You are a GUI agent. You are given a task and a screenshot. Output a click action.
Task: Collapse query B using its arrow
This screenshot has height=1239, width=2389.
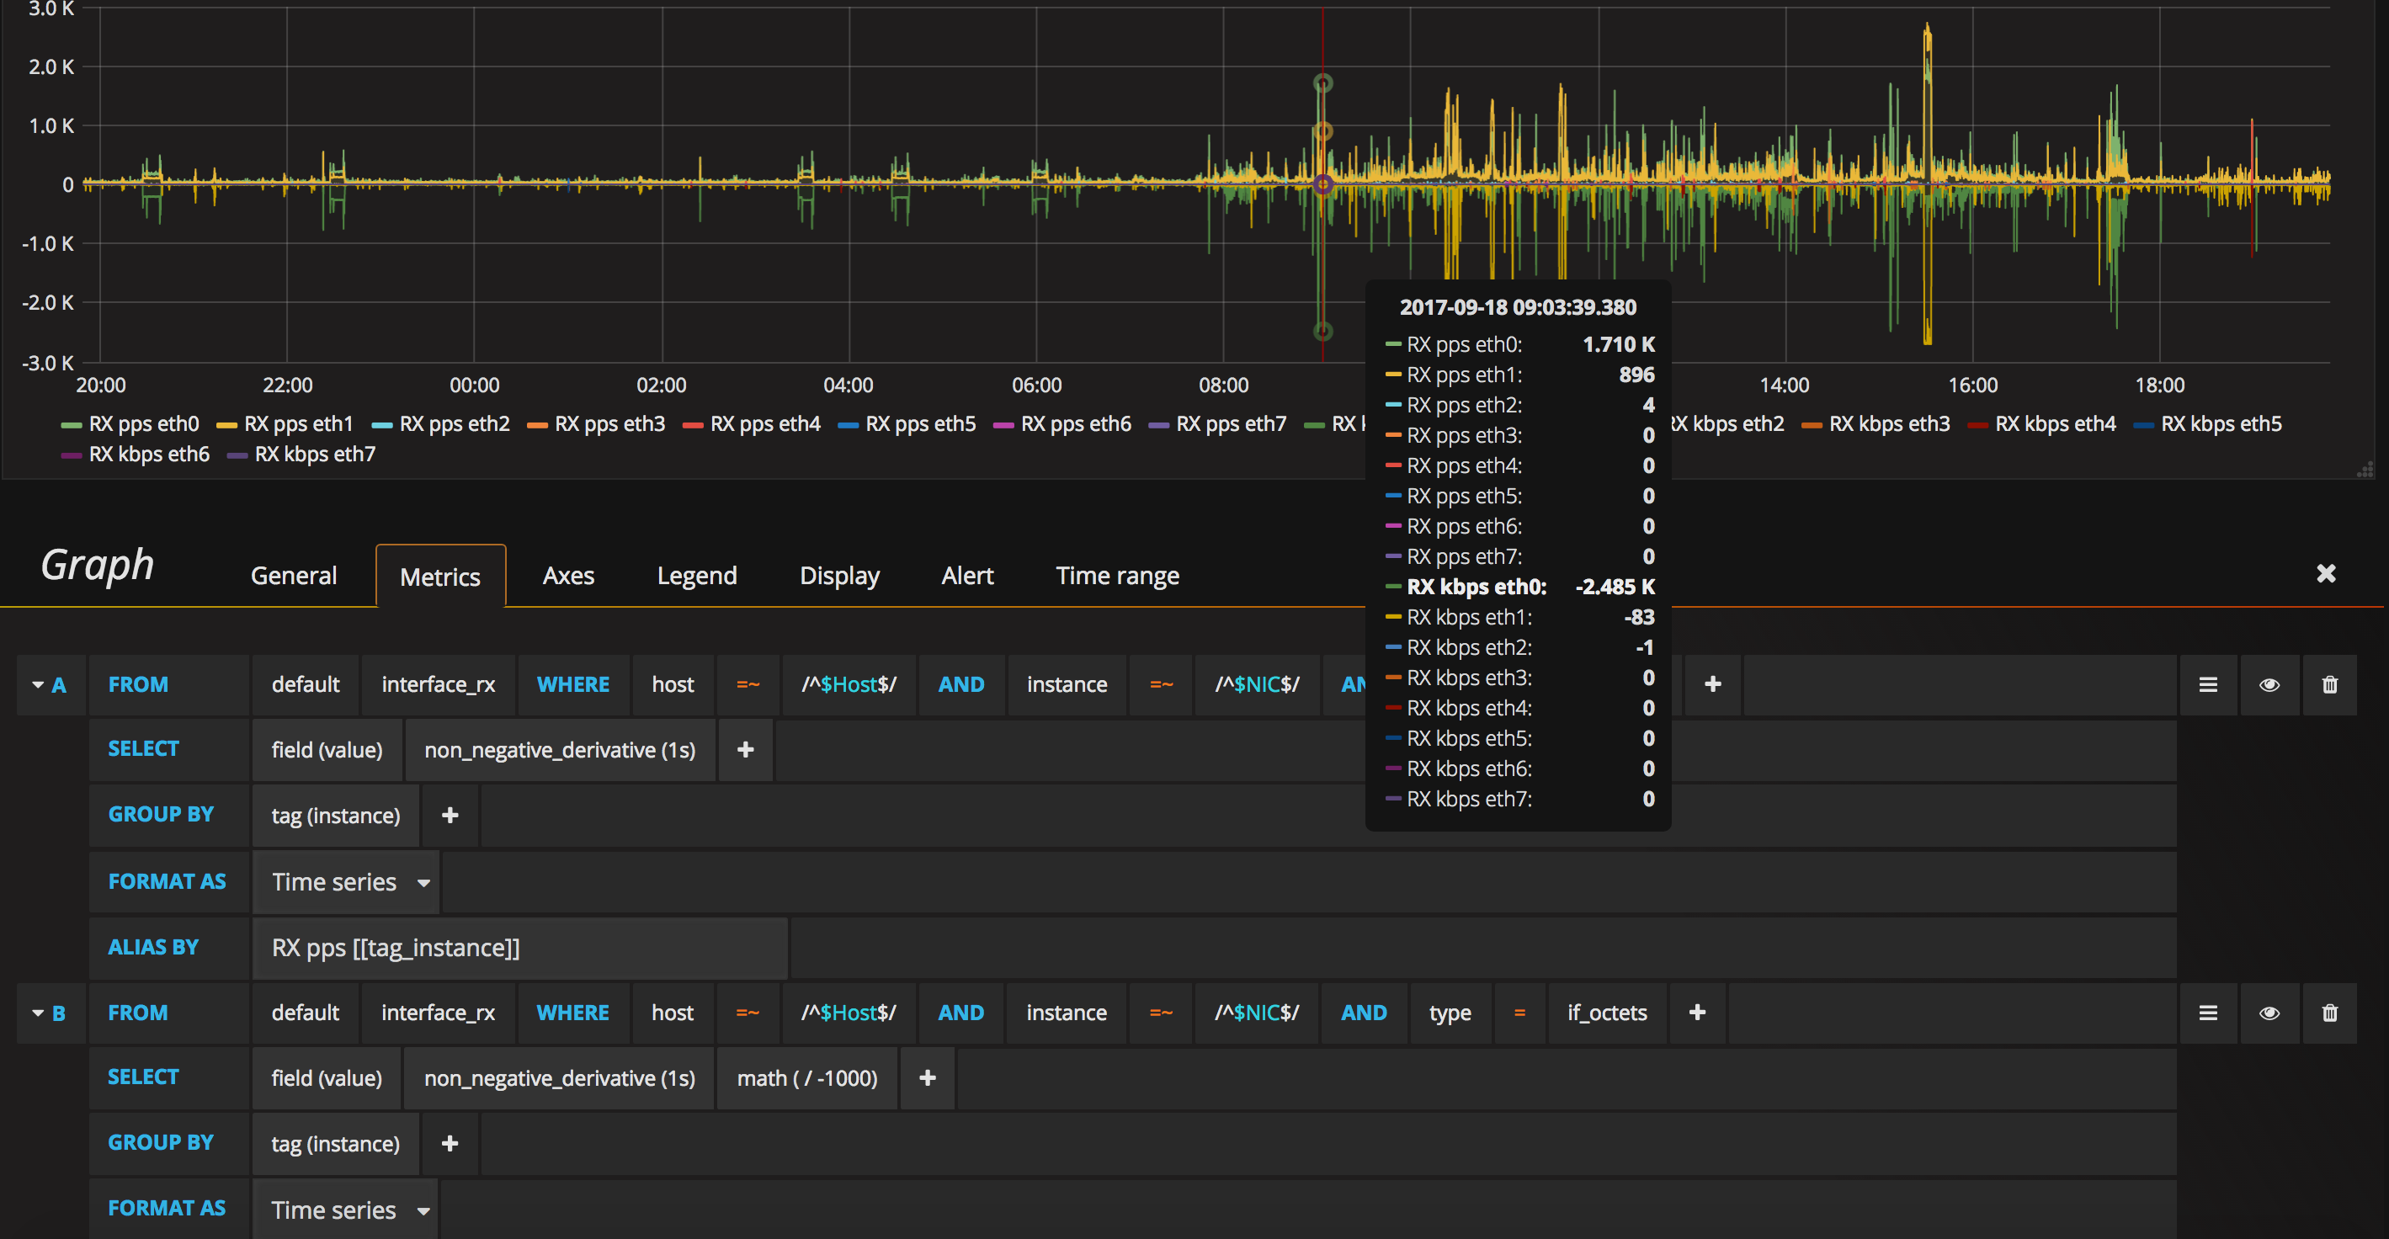pos(38,1013)
